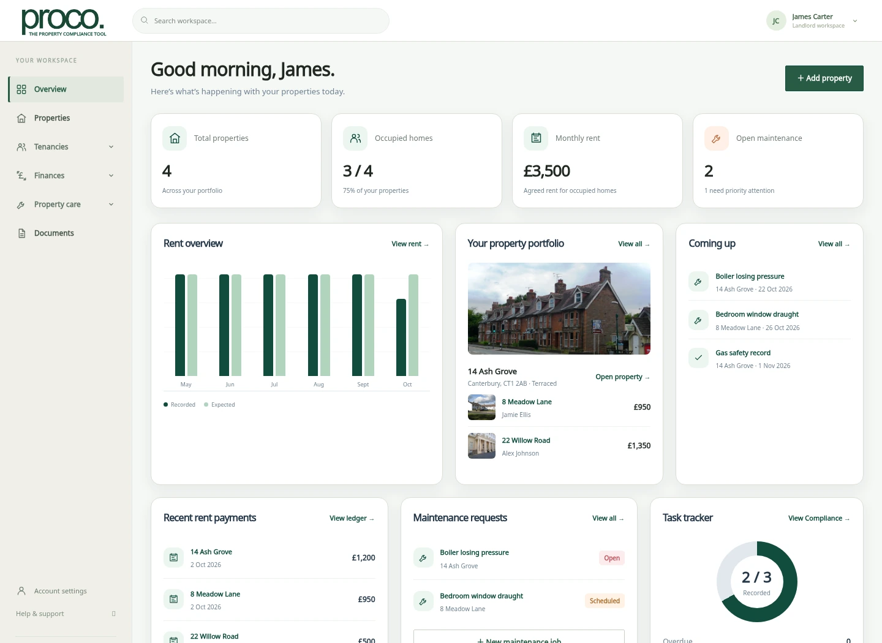882x643 pixels.
Task: Open the View Compliance link
Action: (819, 518)
